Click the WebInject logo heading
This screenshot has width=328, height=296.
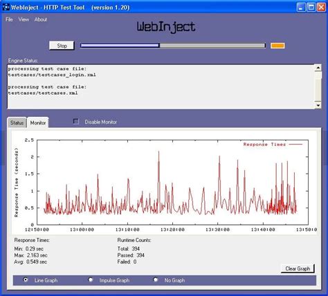(166, 27)
